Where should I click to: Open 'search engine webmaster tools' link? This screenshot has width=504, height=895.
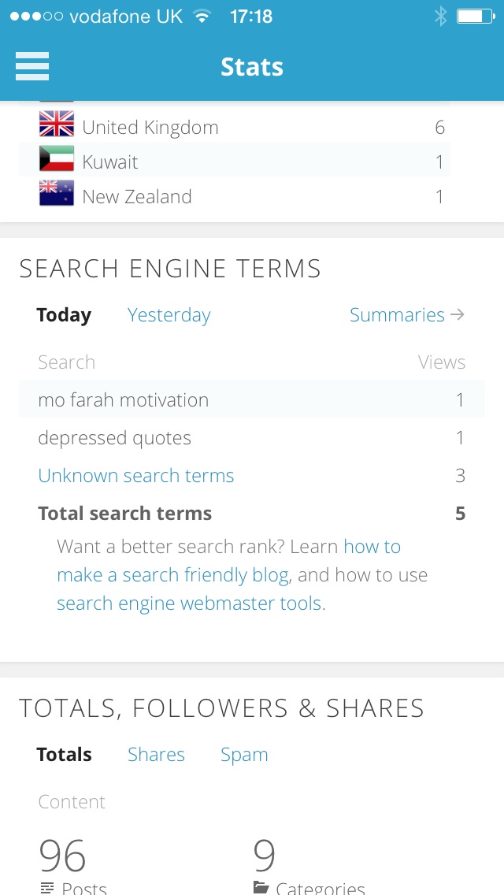pos(191,603)
